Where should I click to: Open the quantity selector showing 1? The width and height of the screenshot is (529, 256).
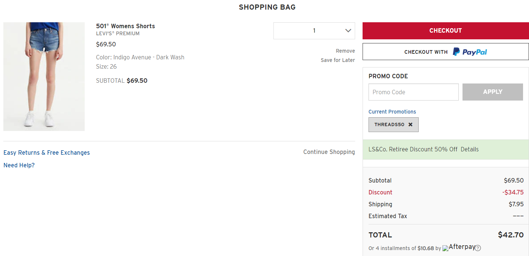[314, 31]
